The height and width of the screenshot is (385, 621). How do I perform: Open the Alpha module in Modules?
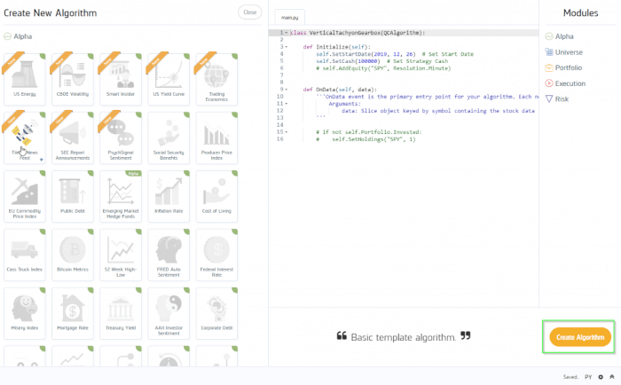pyautogui.click(x=560, y=36)
